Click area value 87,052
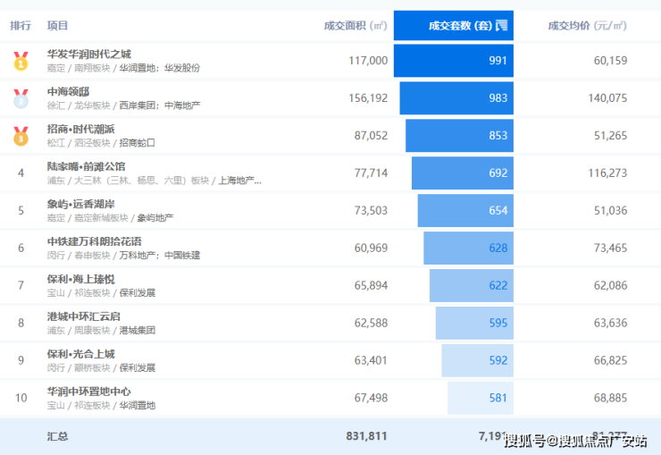This screenshot has width=661, height=455. (x=371, y=136)
